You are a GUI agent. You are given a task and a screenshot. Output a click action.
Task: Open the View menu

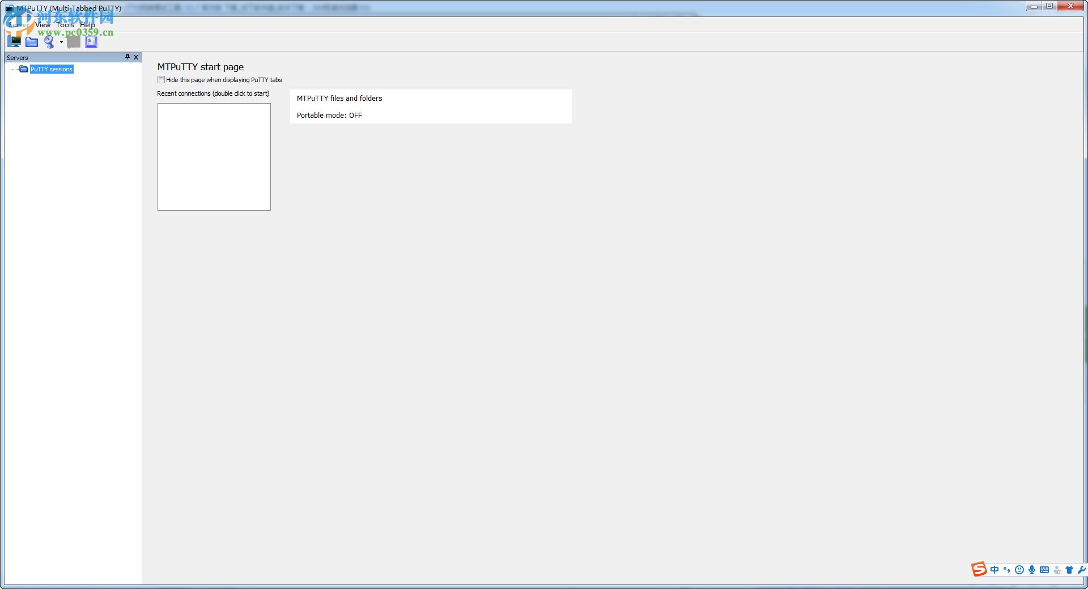42,25
